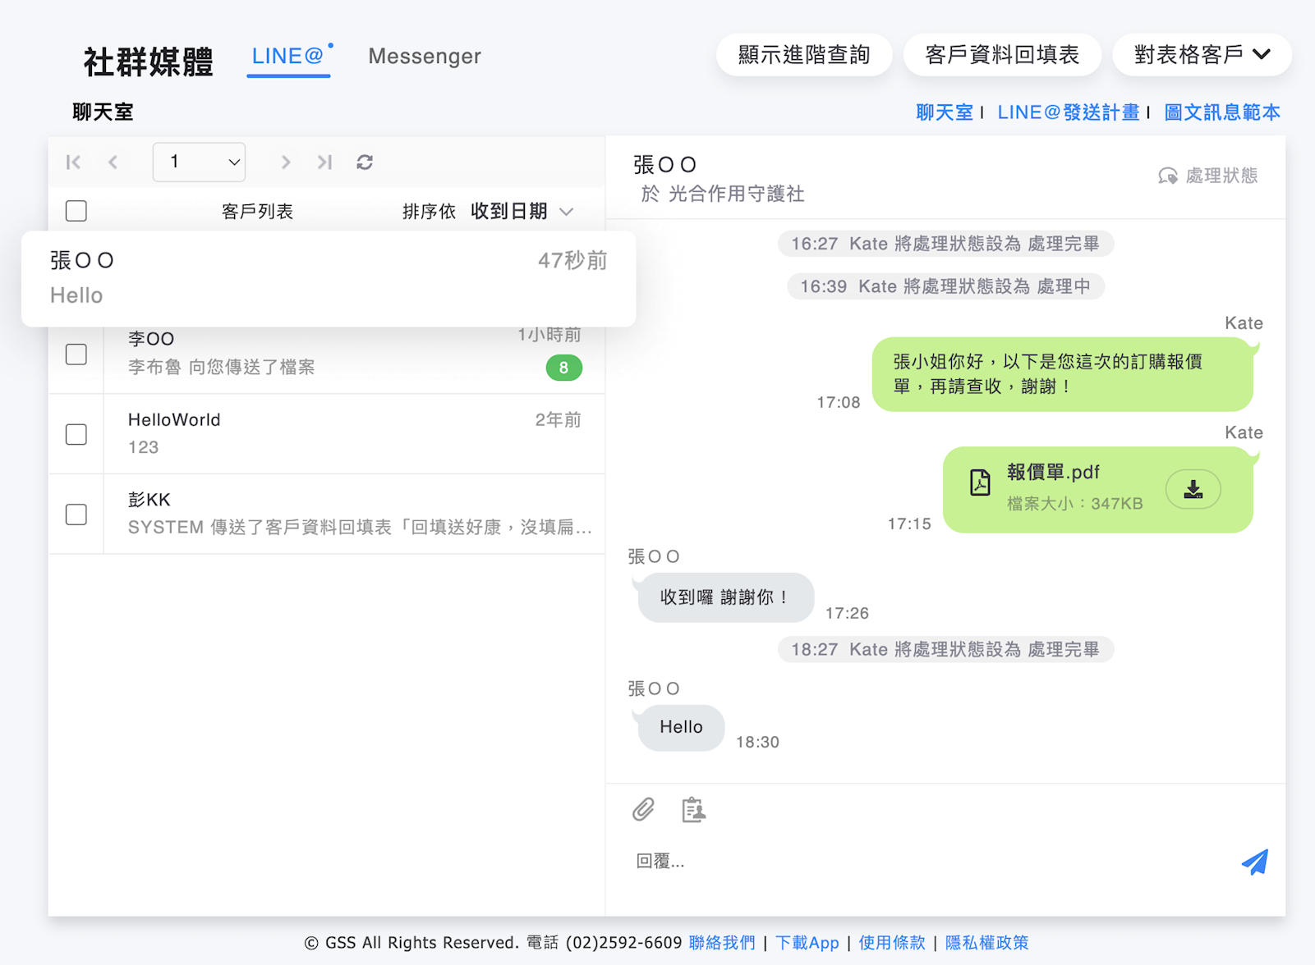This screenshot has width=1315, height=965.
Task: Go to first page of customer list
Action: (73, 162)
